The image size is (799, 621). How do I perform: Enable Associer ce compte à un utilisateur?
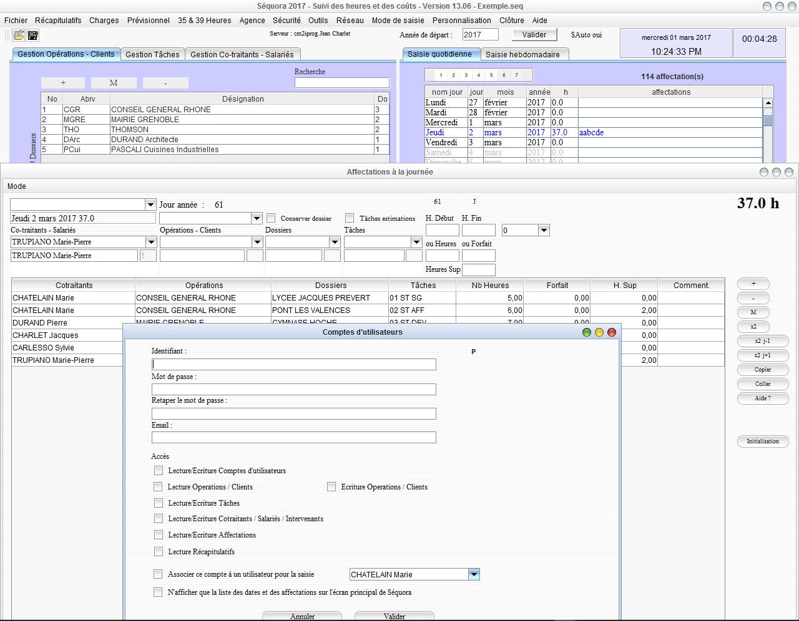159,574
